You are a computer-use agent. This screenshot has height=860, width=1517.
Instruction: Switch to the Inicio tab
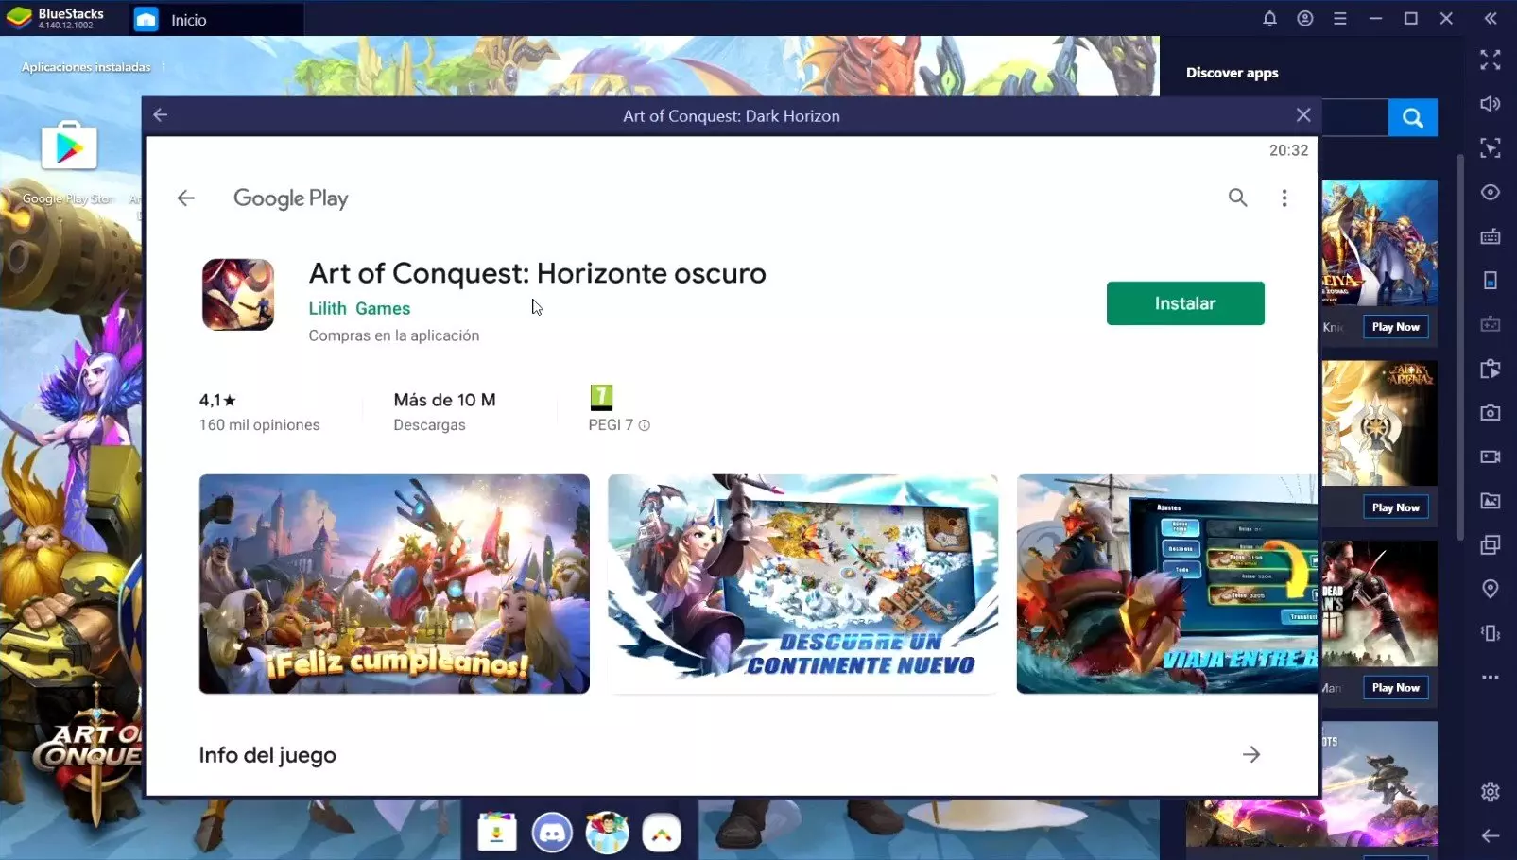(189, 20)
